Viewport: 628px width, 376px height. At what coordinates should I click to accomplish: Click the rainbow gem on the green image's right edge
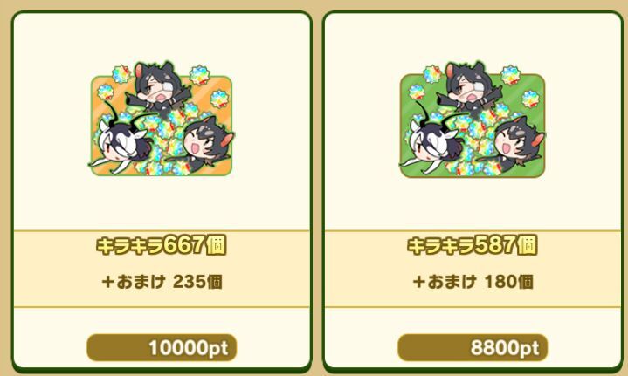(x=531, y=99)
